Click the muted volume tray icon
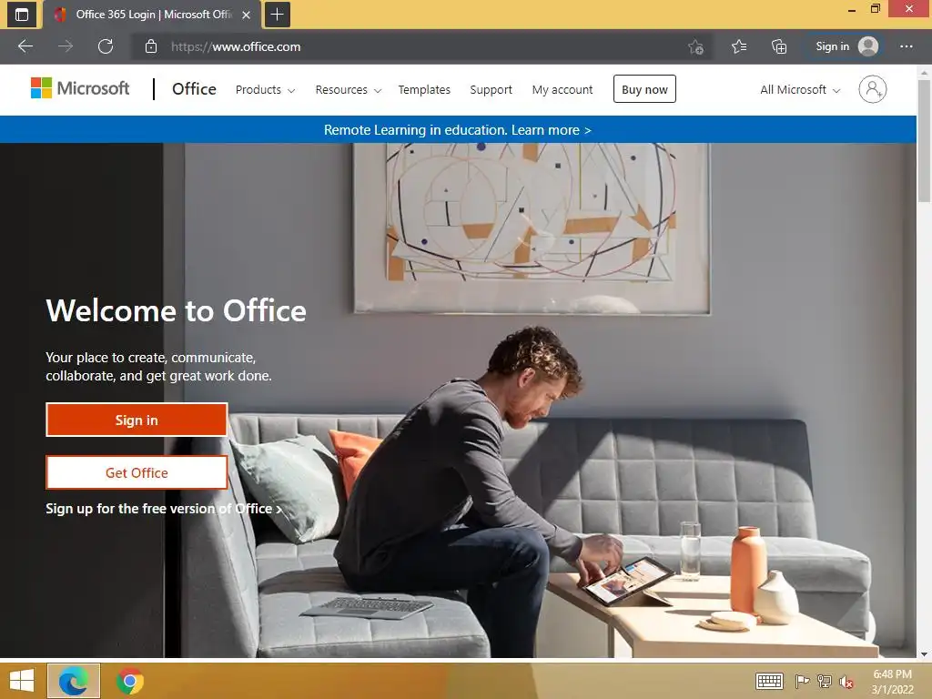Image resolution: width=932 pixels, height=699 pixels. point(846,681)
